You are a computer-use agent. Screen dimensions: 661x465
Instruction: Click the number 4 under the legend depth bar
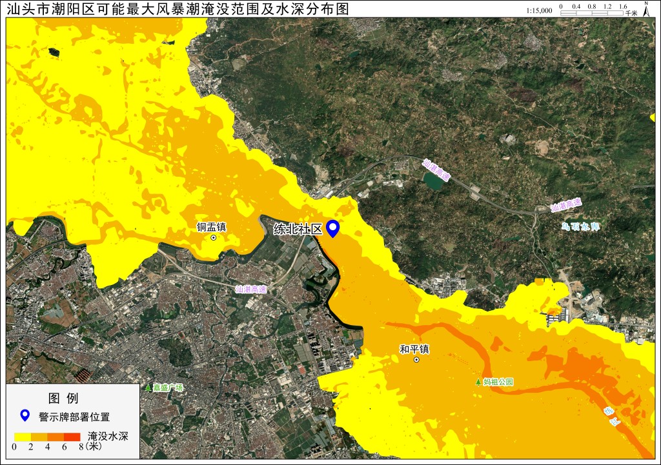(x=47, y=446)
